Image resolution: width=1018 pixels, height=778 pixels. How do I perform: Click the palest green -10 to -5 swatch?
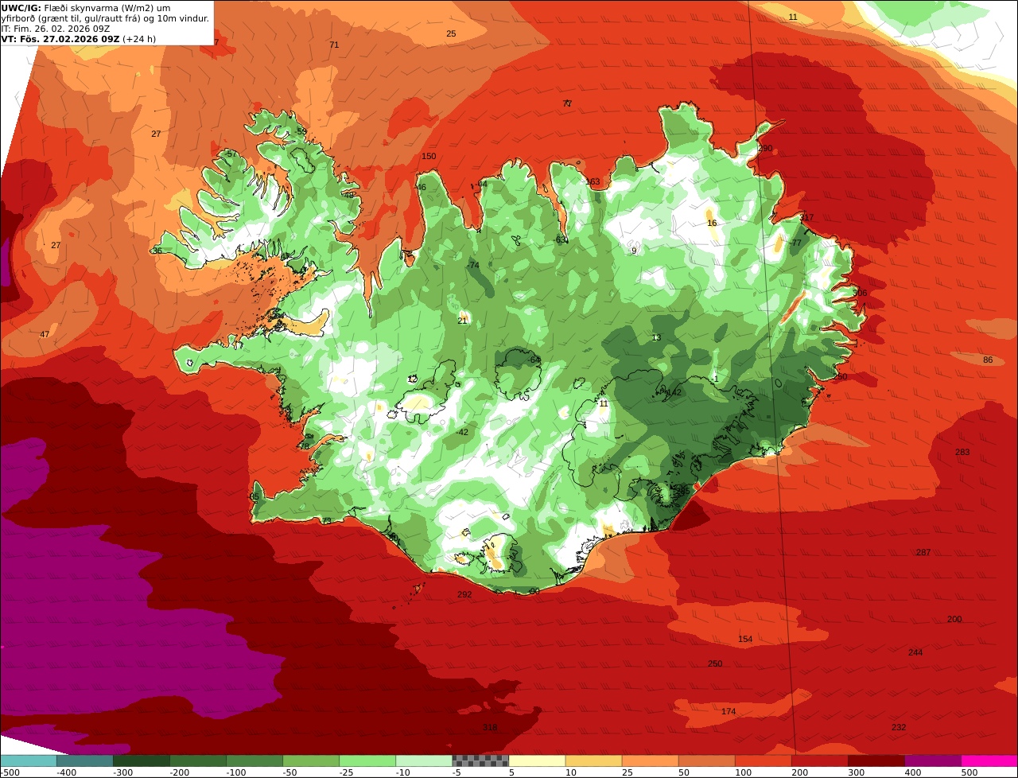coord(424,760)
